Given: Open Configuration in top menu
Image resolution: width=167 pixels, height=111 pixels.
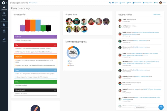Looking at the screenshot, I should point(148,3).
